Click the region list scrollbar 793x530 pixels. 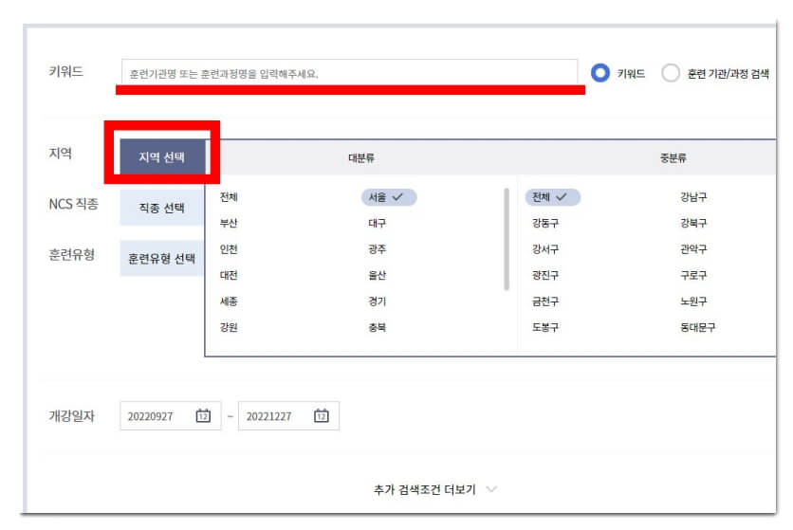click(507, 239)
